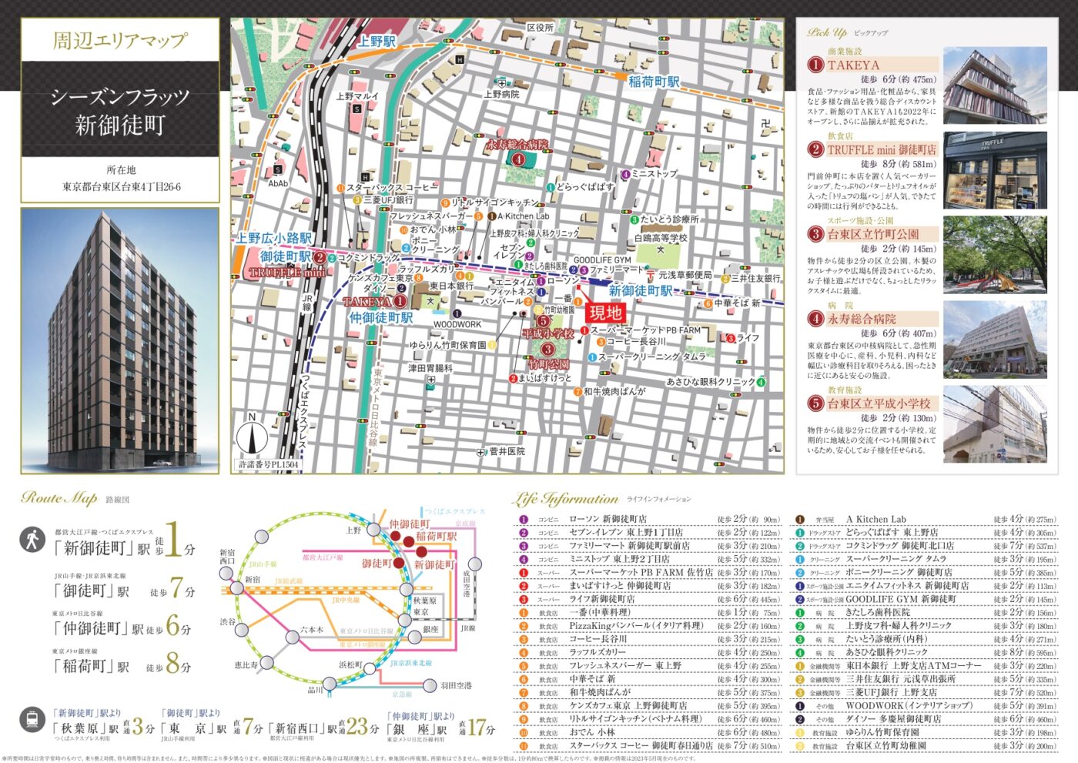Click the 品川 label in the route diagram
Screen dimensions: 1078x763
click(x=315, y=690)
